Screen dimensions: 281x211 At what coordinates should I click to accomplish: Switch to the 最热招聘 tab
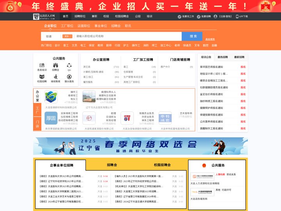pyautogui.click(x=222, y=57)
